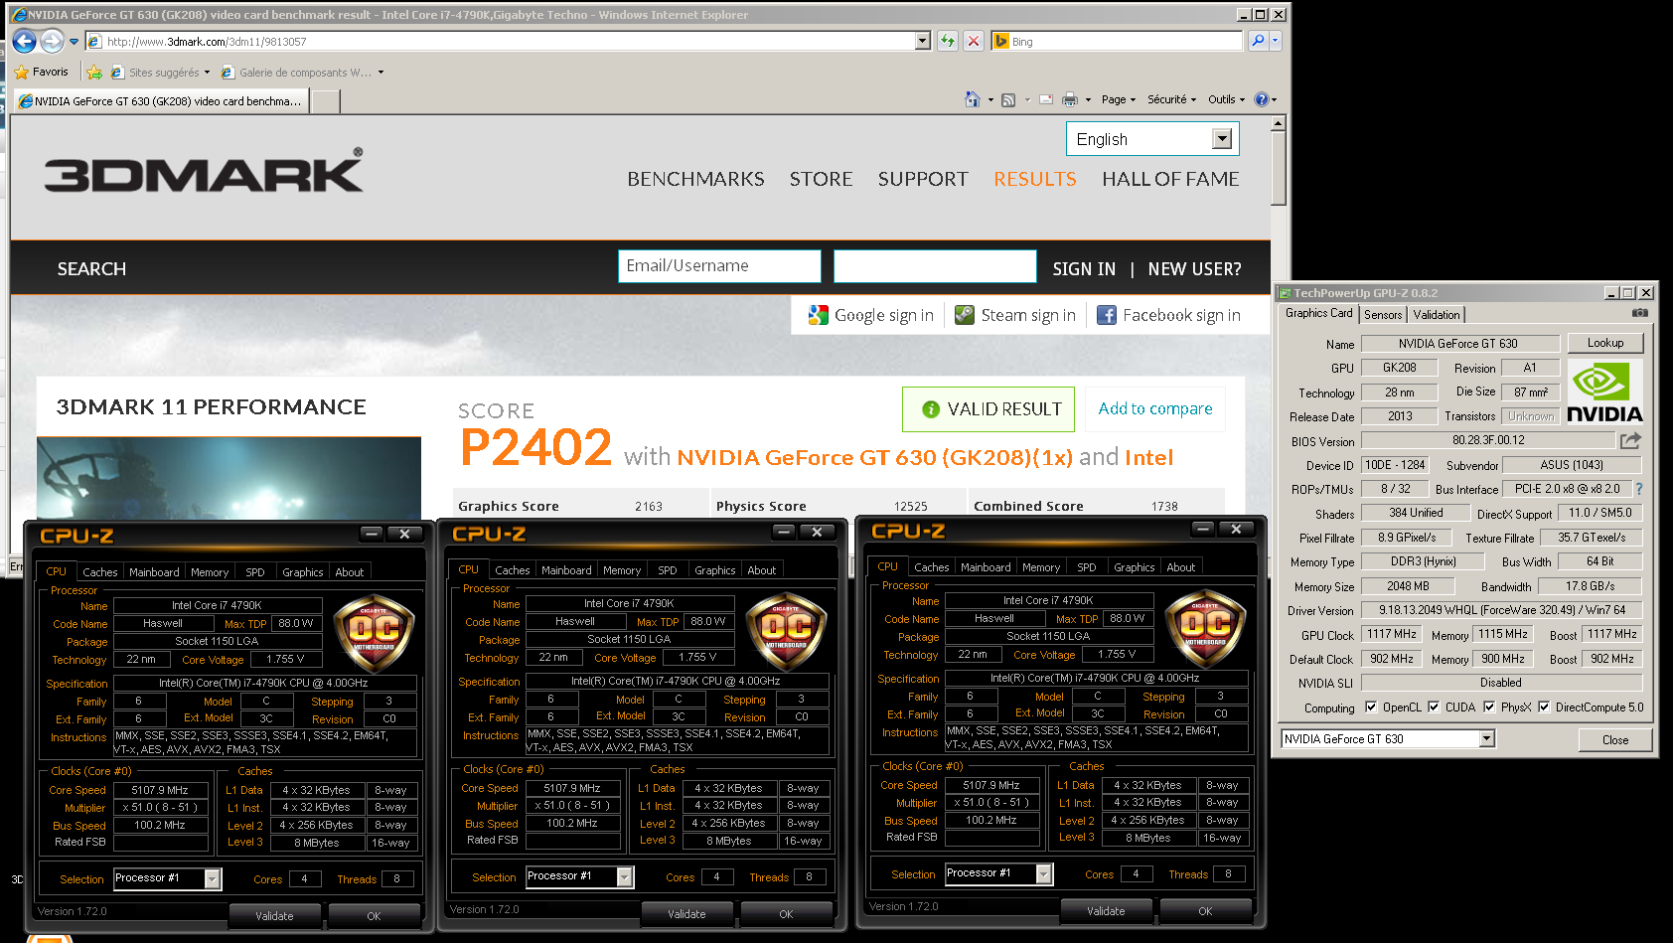This screenshot has width=1673, height=943.
Task: Expand the Outils menu dropdown
Action: click(1226, 99)
